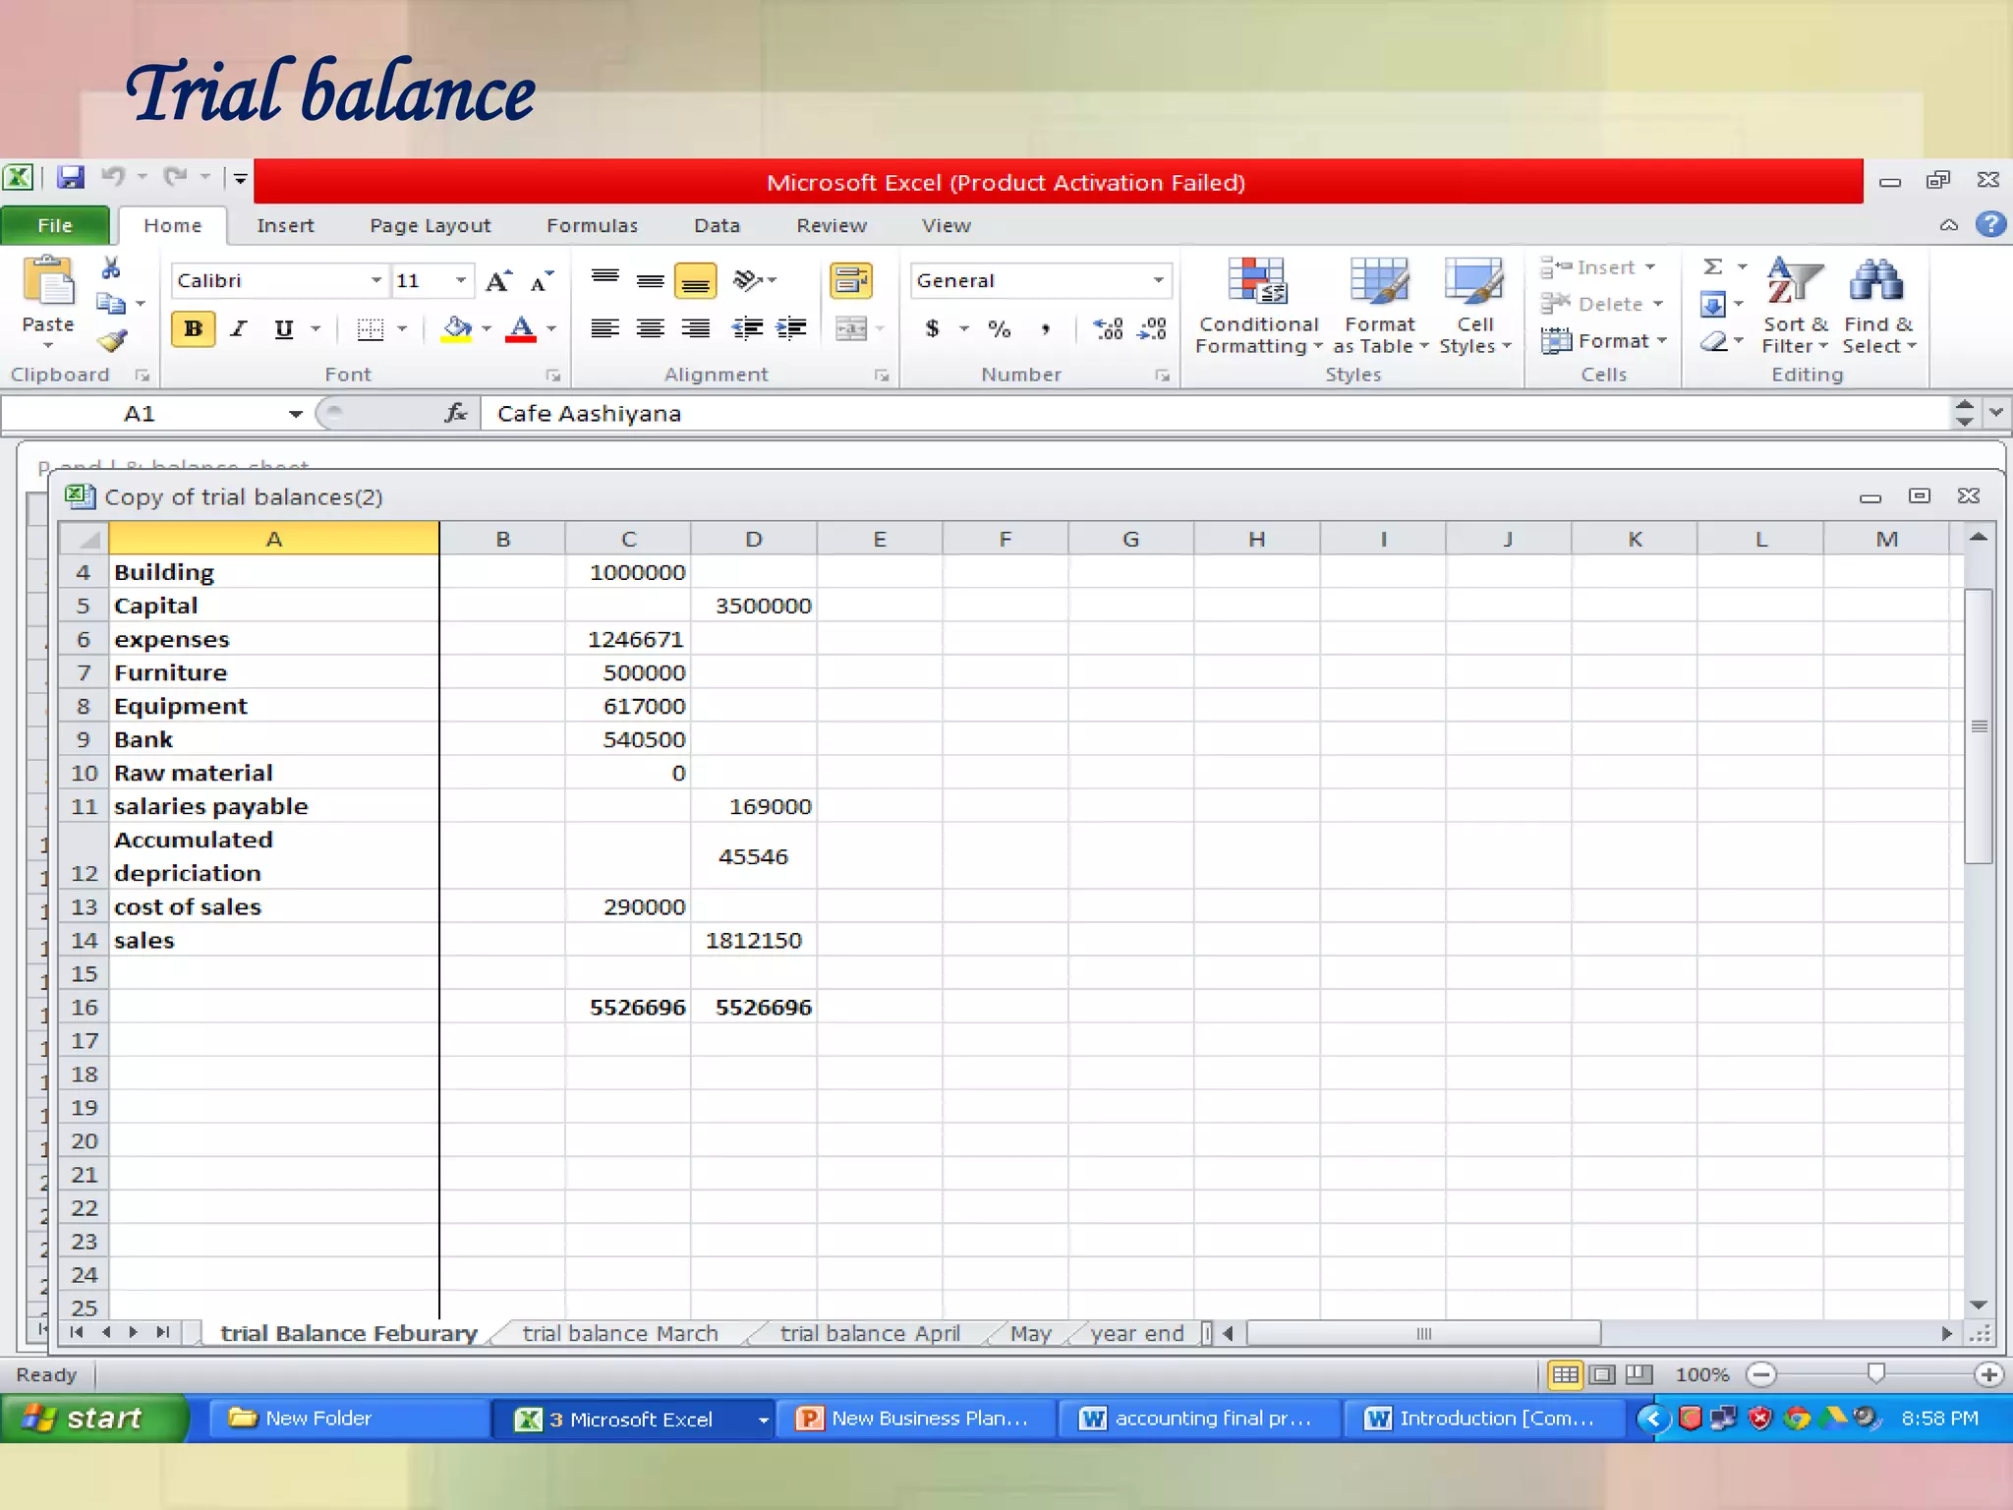Click the Insert Function fx icon
Viewport: 2013px width, 1510px height.
(456, 413)
